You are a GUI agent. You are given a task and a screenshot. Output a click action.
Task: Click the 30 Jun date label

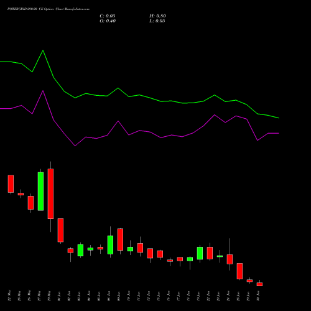pyautogui.click(x=258, y=296)
